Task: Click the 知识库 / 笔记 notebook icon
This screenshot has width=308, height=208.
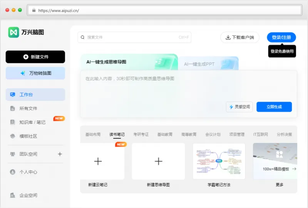Action: point(13,122)
